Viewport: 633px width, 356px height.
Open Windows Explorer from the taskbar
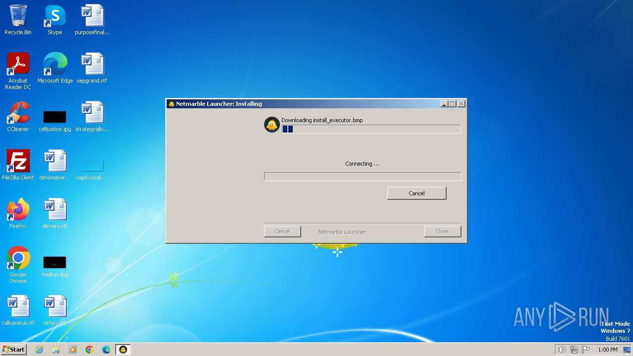pos(56,350)
